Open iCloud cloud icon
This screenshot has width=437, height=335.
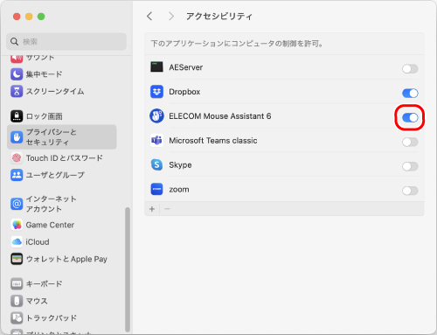pyautogui.click(x=17, y=241)
